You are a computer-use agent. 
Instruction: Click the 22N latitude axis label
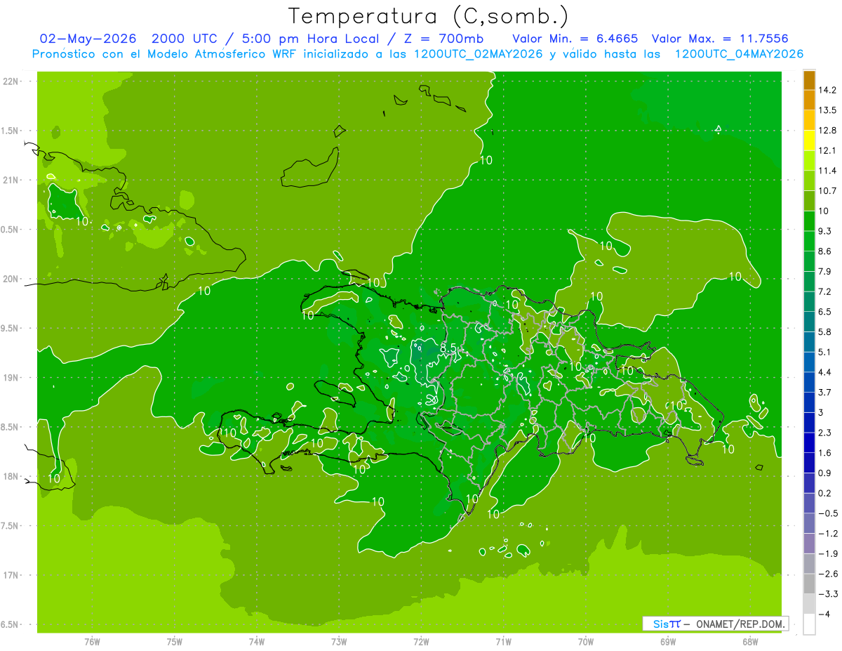click(x=11, y=81)
